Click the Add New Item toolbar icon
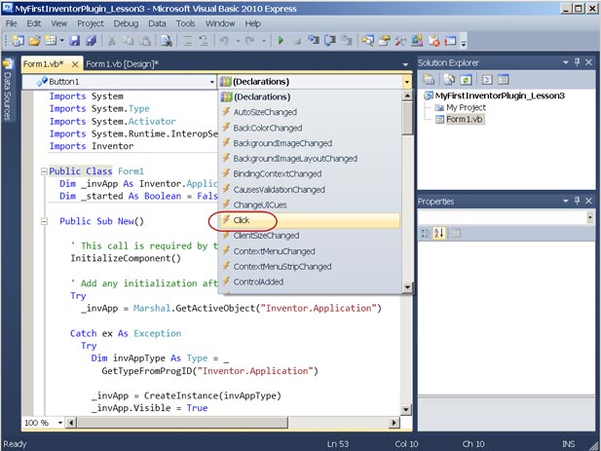Viewport: 601px width, 451px height. (51, 41)
